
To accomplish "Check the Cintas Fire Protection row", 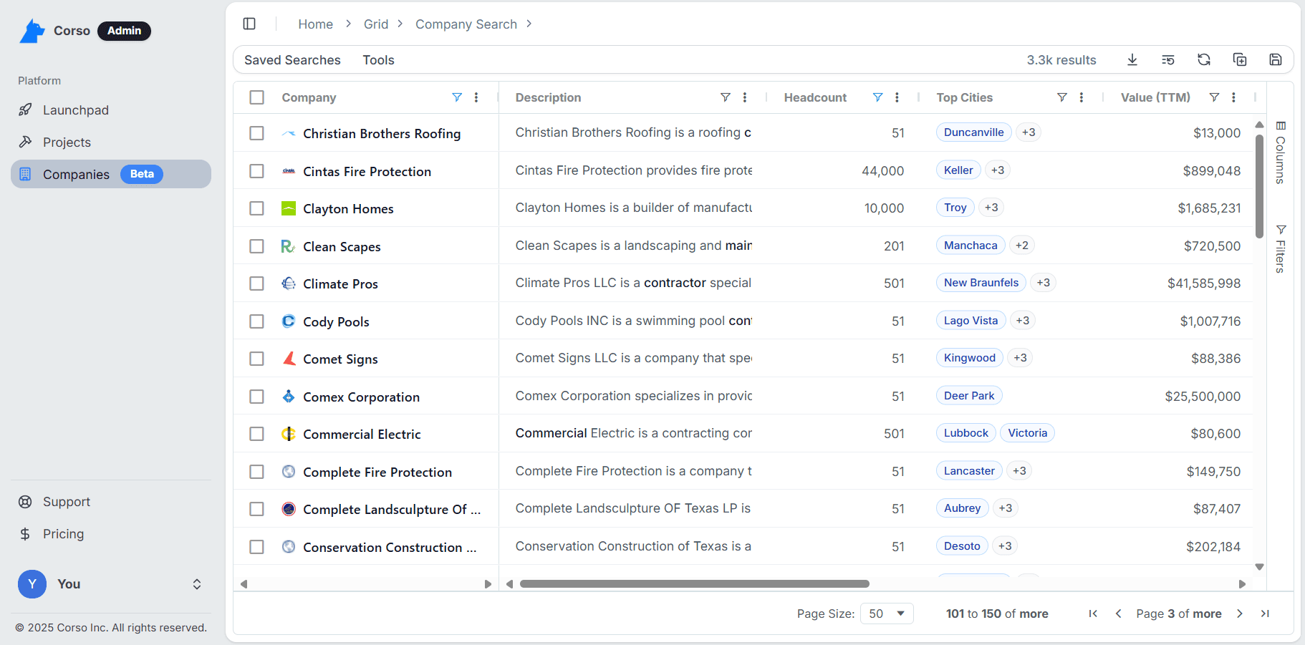I will [x=257, y=171].
